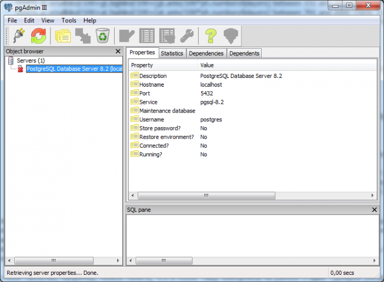Image resolution: width=384 pixels, height=282 pixels.
Task: Click the pgsql-8.2 service value
Action: (212, 102)
